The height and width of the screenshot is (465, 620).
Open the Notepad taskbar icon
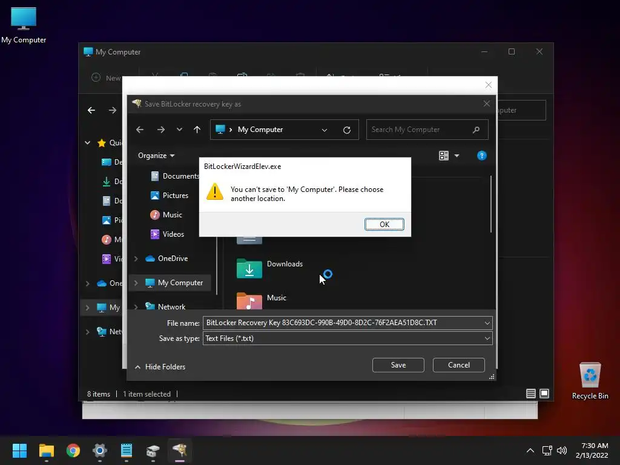127,450
